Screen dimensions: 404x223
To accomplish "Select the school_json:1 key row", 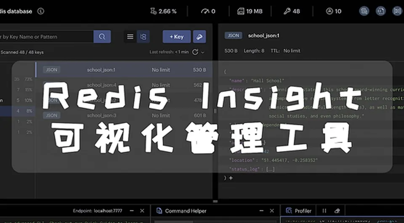I will click(124, 70).
